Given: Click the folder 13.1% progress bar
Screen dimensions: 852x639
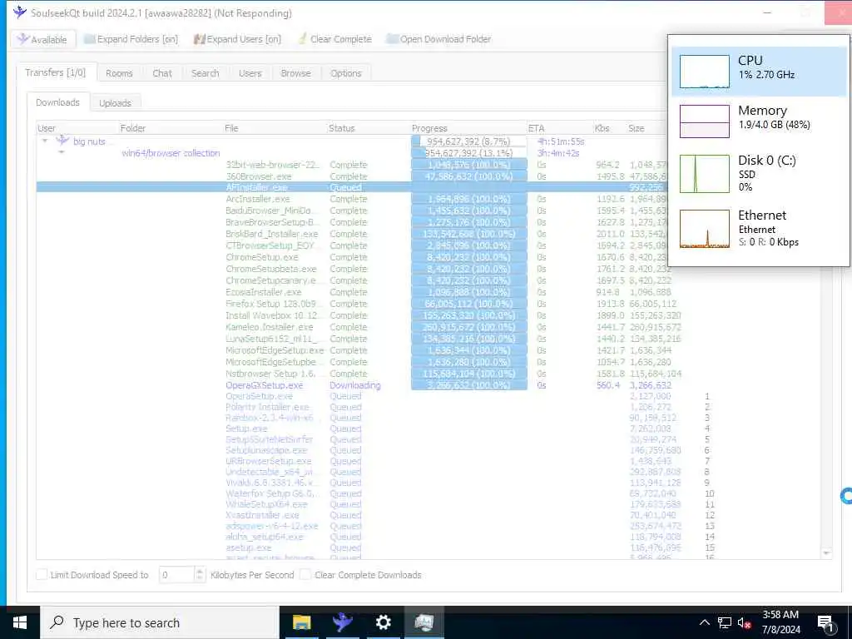Looking at the screenshot, I should (469, 153).
